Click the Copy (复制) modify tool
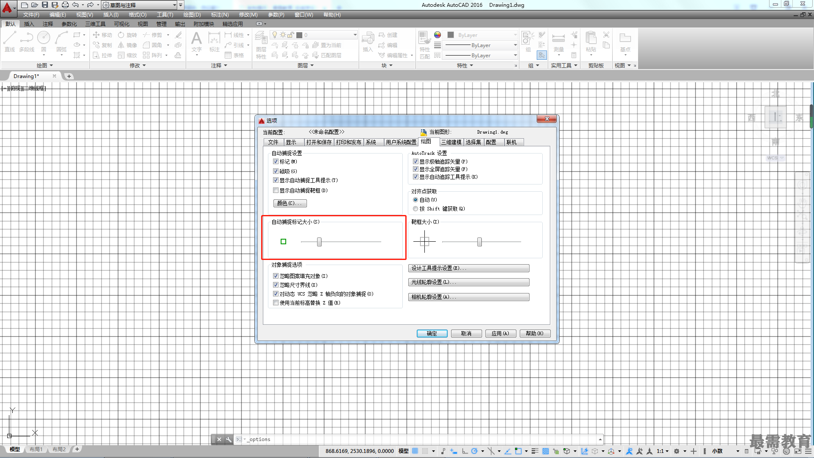 click(x=102, y=45)
